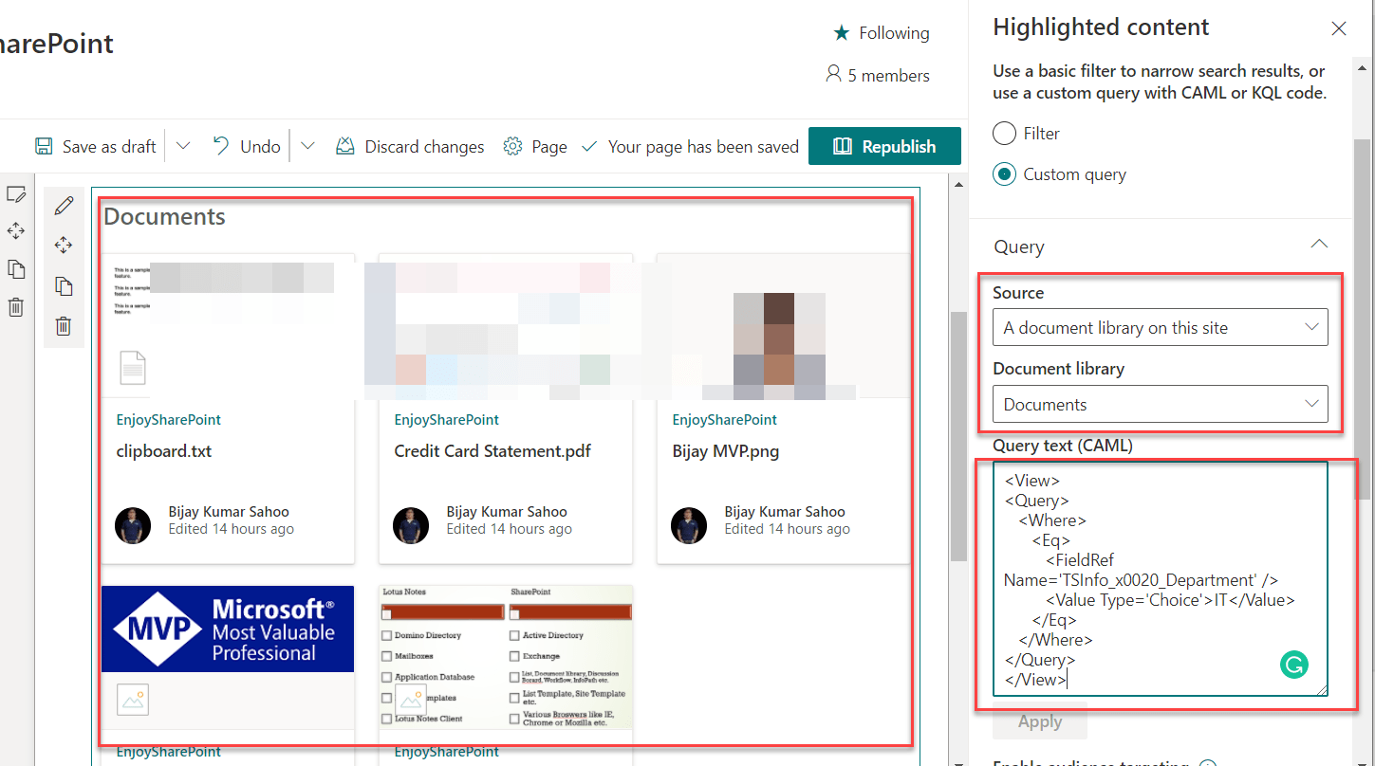Open the Document library dropdown

(1160, 404)
